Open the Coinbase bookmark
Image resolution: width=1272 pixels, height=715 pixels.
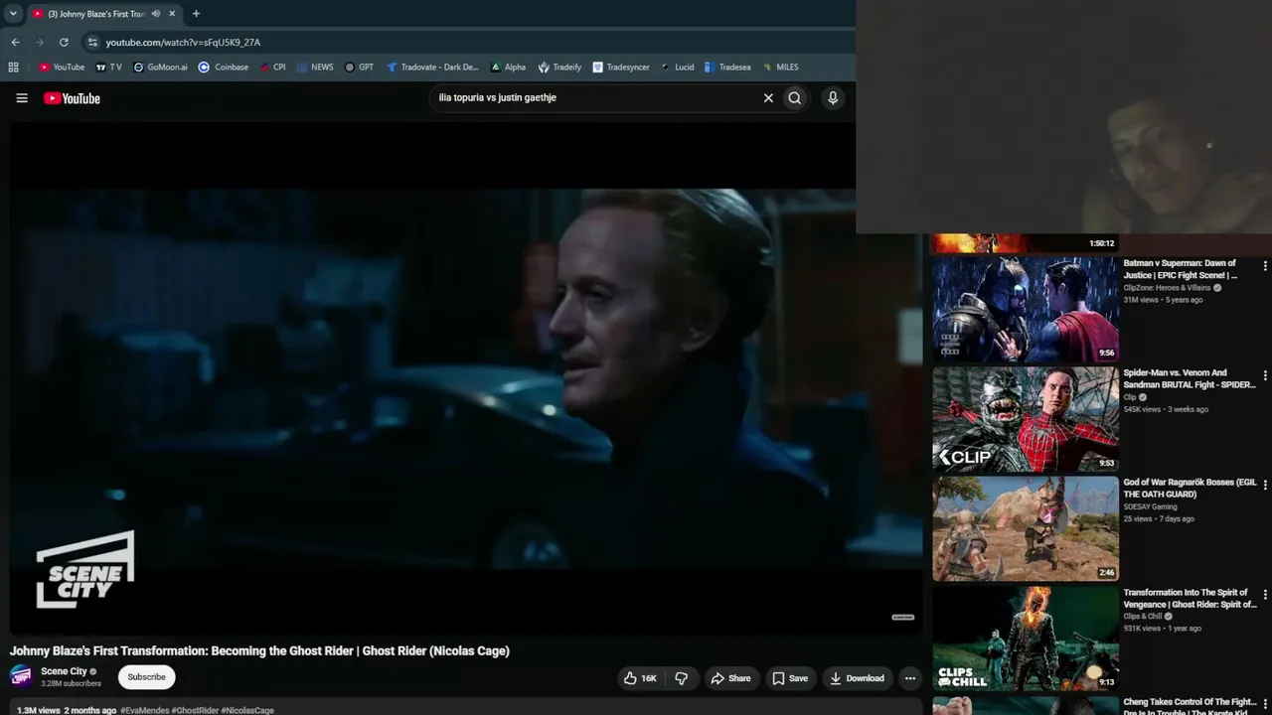pos(224,68)
